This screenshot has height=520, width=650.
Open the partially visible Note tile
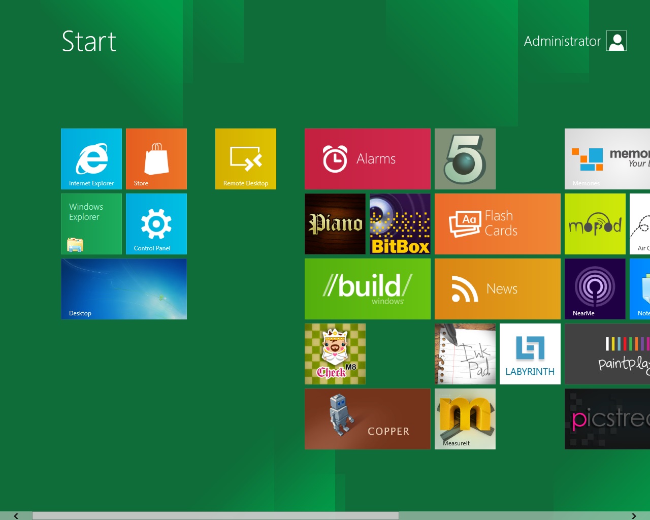[640, 289]
